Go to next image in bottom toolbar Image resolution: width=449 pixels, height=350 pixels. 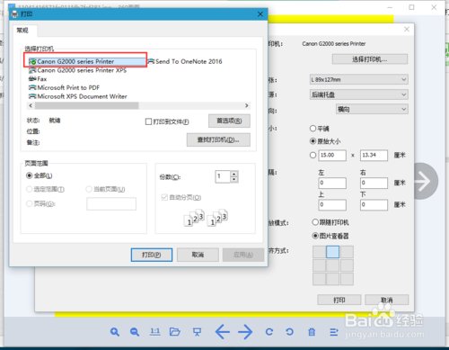(x=245, y=332)
